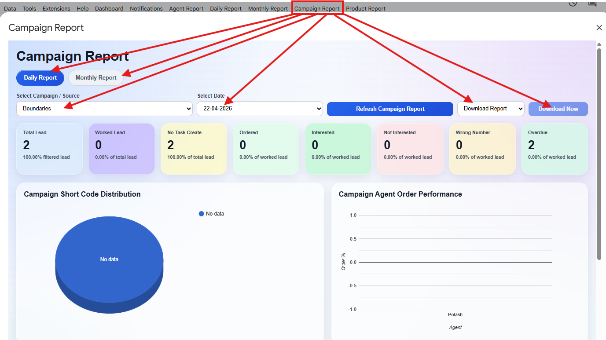Click the Refresh Campaign Report button
This screenshot has height=340, width=606.
pyautogui.click(x=390, y=109)
